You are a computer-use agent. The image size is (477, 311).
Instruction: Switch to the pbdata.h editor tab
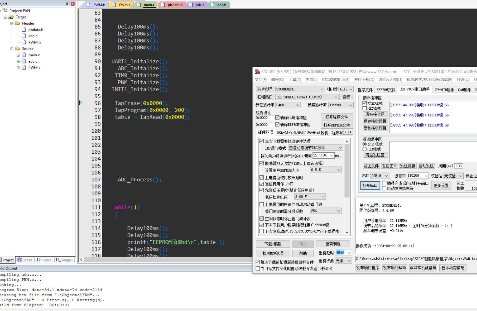pos(172,5)
